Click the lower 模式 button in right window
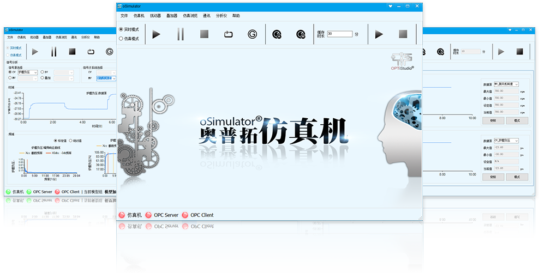This screenshot has width=539, height=273. coord(517,177)
